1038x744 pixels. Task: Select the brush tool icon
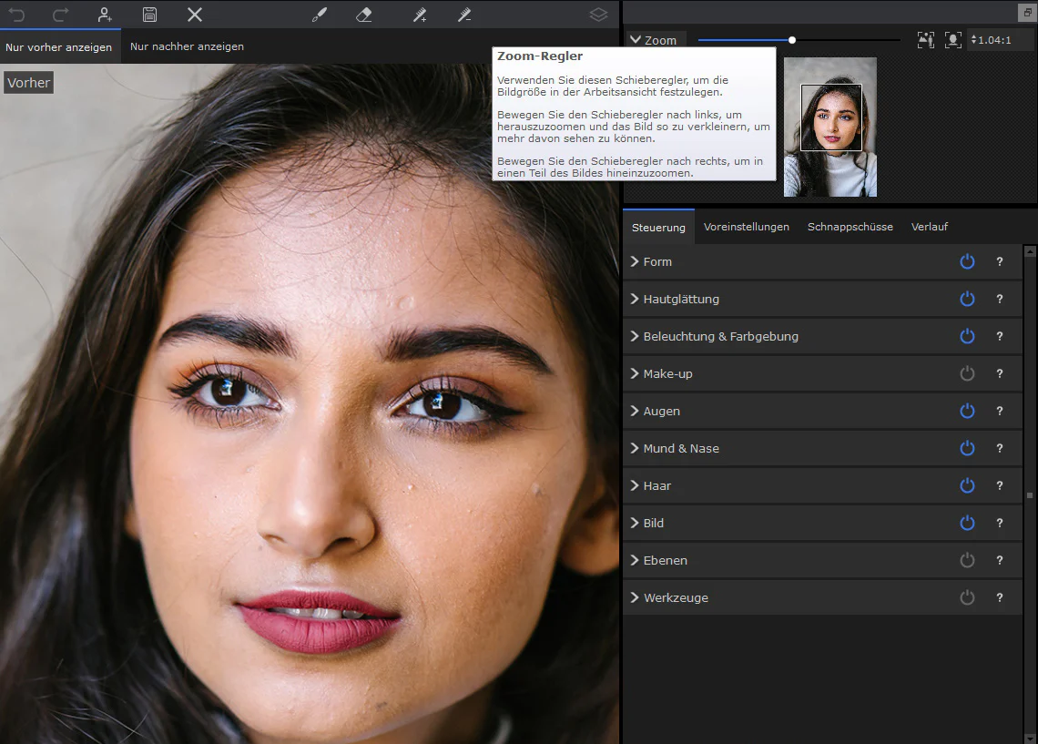(319, 15)
